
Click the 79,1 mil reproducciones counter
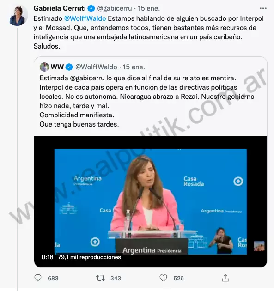pos(89,257)
